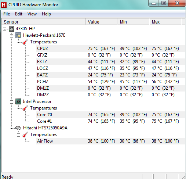Click PCHZ max value 56 °C (132 °F)
Viewport: 186px width, 179px height.
point(165,82)
